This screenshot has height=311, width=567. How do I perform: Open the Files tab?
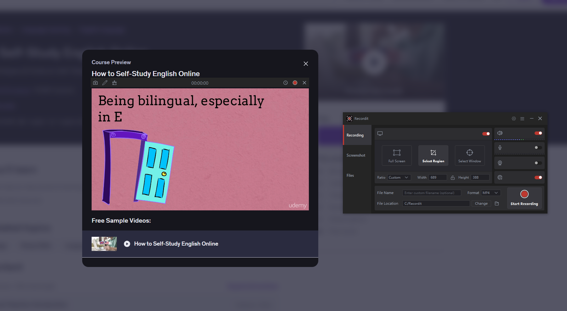click(x=350, y=175)
